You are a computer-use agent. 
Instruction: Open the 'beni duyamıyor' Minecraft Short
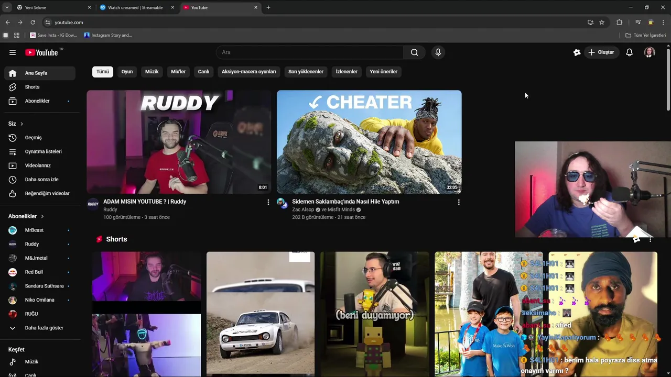pyautogui.click(x=375, y=314)
